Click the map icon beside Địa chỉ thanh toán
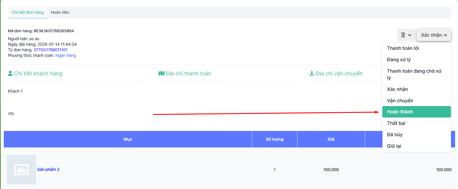Viewport: 458px width, 189px height. point(161,74)
